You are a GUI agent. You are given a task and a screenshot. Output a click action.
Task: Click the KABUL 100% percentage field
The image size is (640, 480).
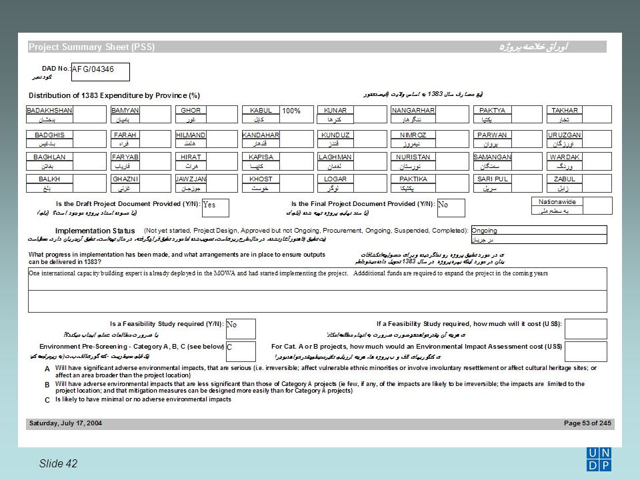[297, 114]
